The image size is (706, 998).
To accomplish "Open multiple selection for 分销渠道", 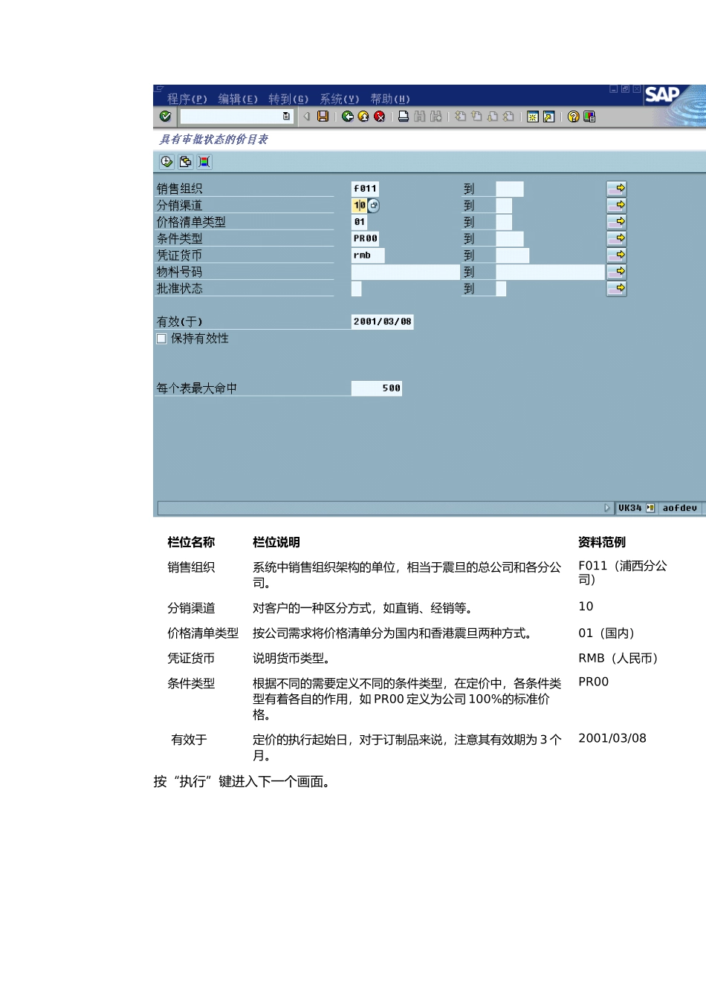I will (x=617, y=205).
